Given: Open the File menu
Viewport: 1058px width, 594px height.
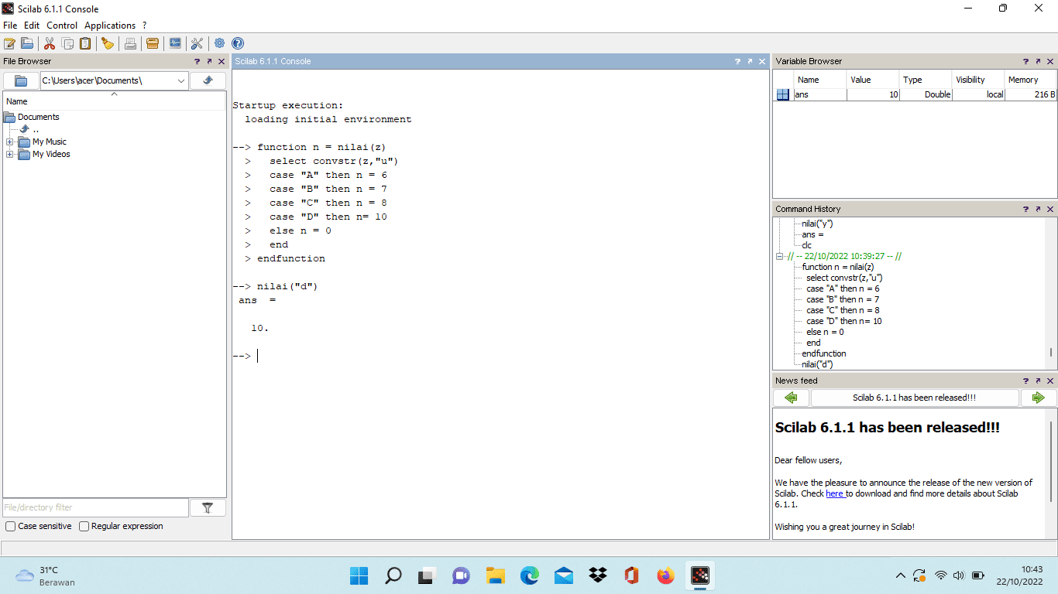Looking at the screenshot, I should pyautogui.click(x=10, y=26).
